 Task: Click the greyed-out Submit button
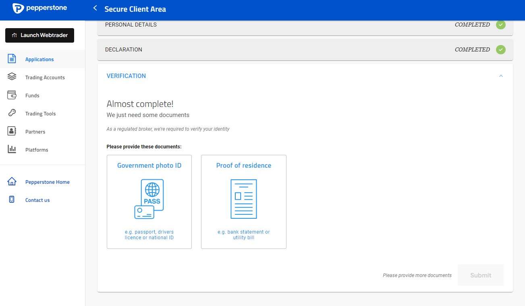tap(481, 275)
